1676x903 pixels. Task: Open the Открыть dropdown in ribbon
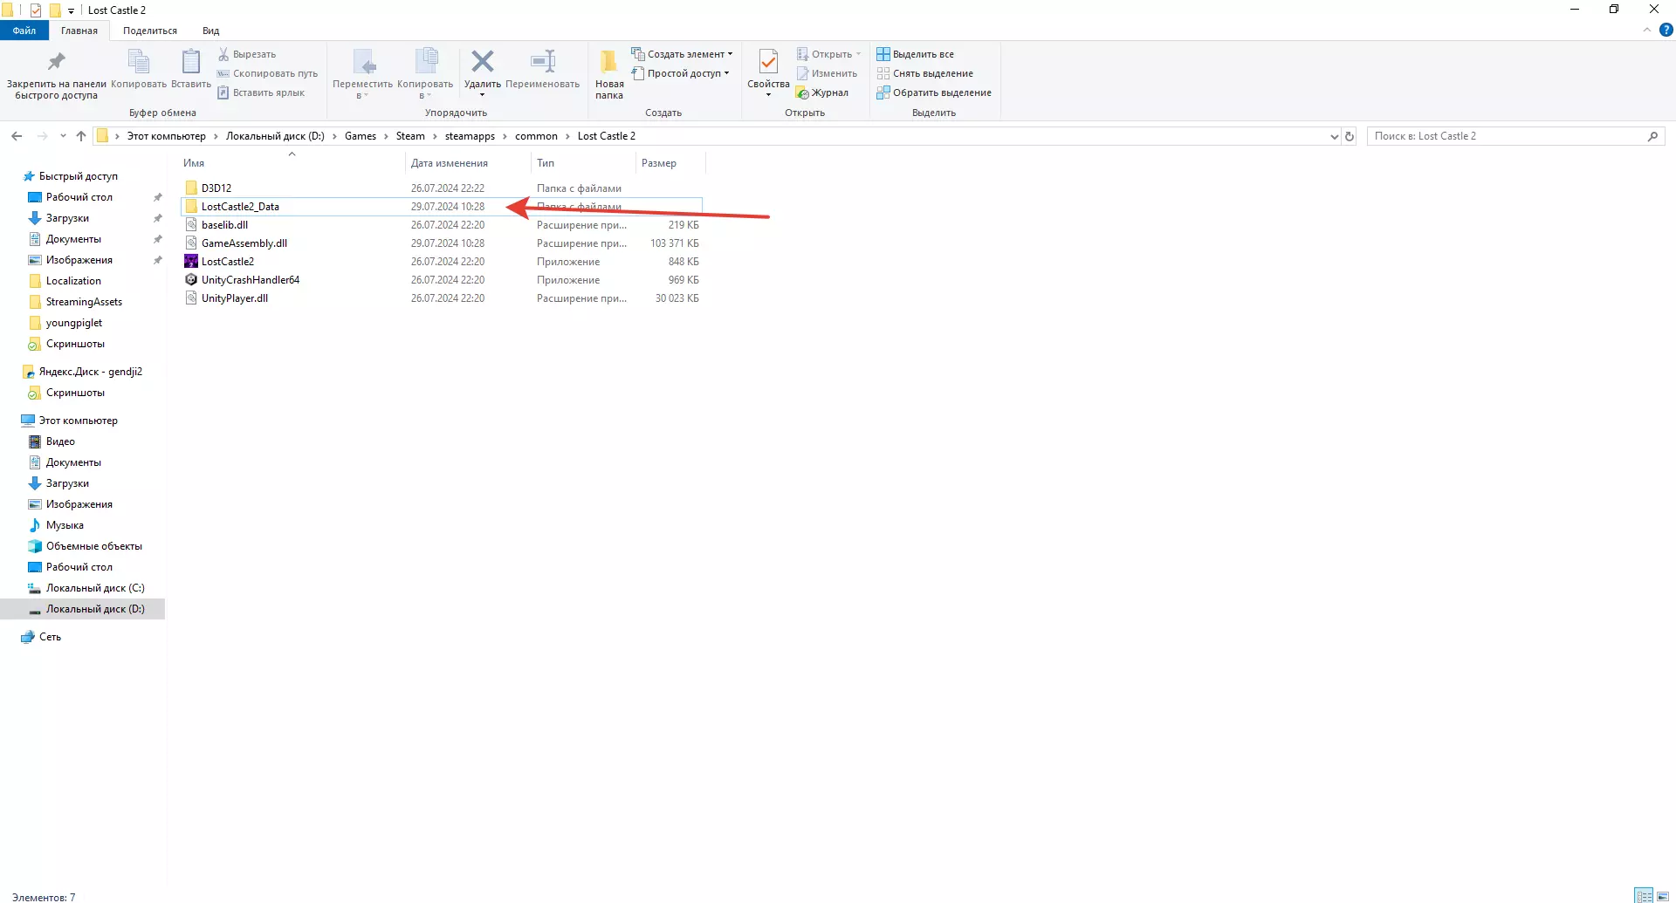(x=828, y=54)
